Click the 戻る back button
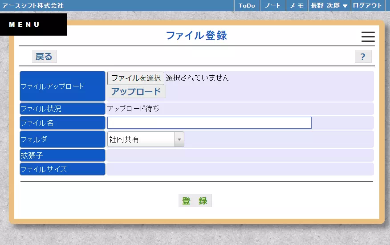The width and height of the screenshot is (390, 245). point(44,57)
